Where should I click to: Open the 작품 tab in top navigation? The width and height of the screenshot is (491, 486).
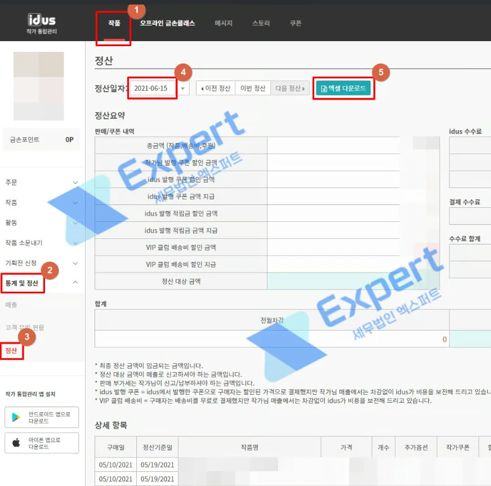[x=114, y=23]
